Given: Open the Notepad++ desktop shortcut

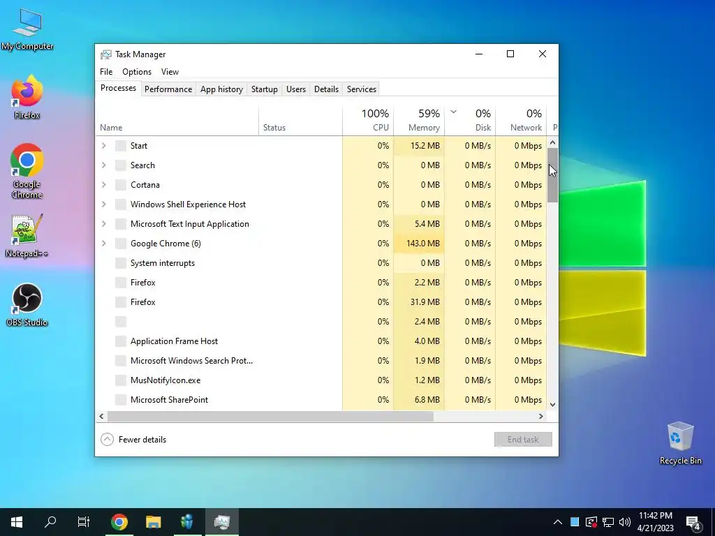Looking at the screenshot, I should pos(27,236).
